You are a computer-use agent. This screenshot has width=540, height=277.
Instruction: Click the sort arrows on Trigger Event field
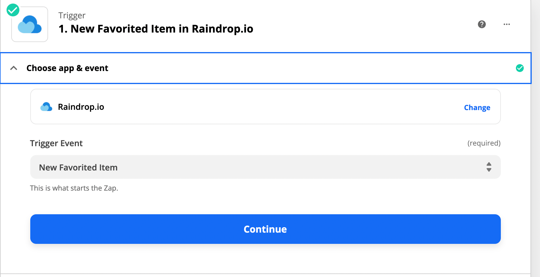[489, 167]
